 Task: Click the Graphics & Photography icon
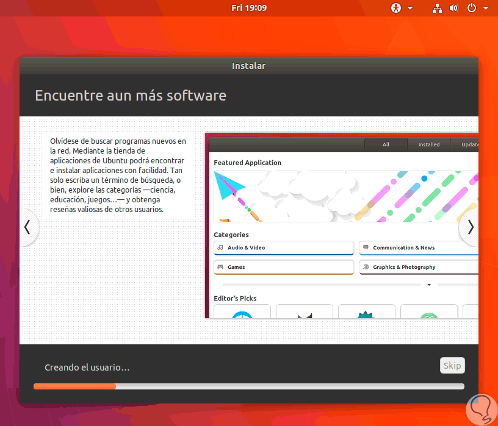click(x=366, y=267)
